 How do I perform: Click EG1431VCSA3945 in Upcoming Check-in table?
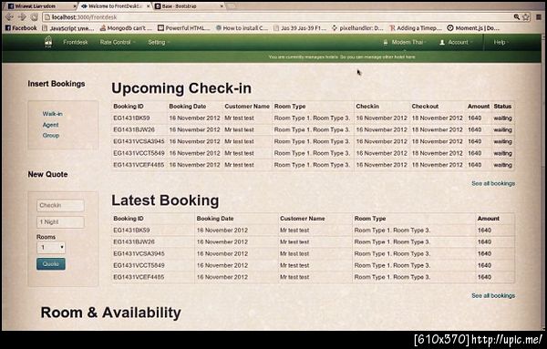[139, 141]
